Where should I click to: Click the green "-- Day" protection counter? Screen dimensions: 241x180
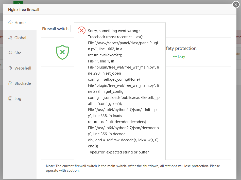[179, 56]
